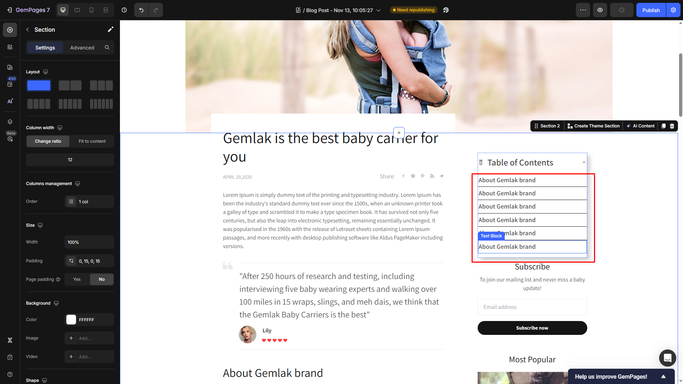Screen dimensions: 683x384
Task: Select Fit to content column width
Action: pyautogui.click(x=92, y=141)
